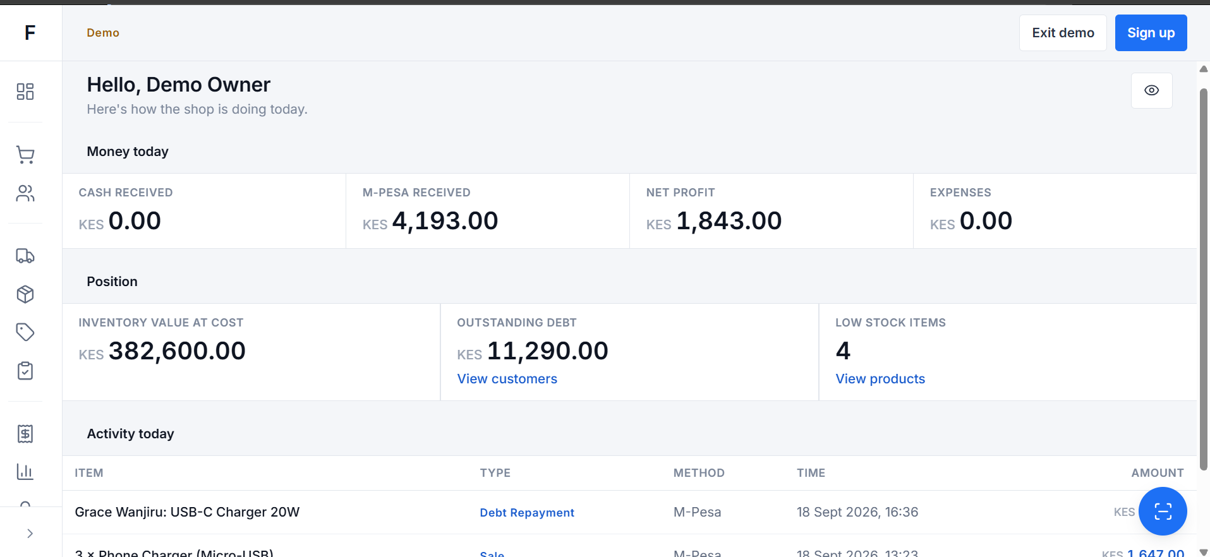Open the dashboard grid icon in sidebar
Image resolution: width=1210 pixels, height=557 pixels.
(25, 92)
